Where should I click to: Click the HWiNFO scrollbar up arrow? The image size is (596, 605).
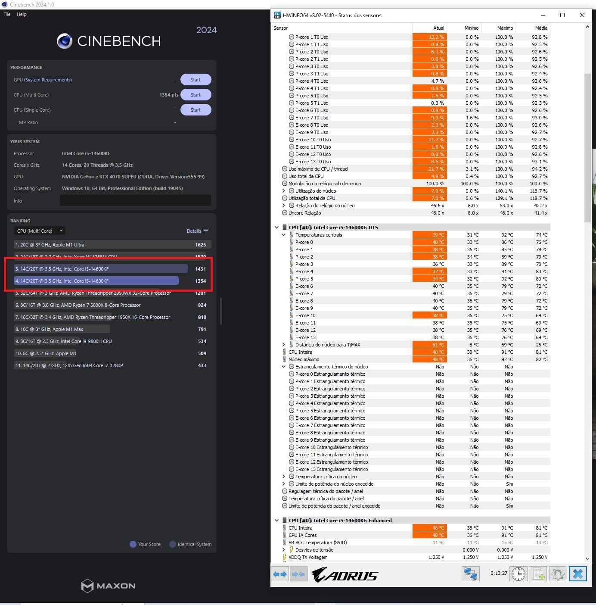click(x=587, y=27)
